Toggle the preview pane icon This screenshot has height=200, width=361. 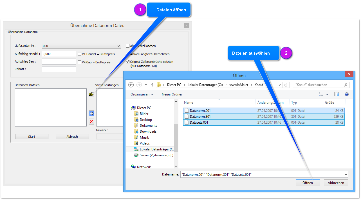(337, 94)
